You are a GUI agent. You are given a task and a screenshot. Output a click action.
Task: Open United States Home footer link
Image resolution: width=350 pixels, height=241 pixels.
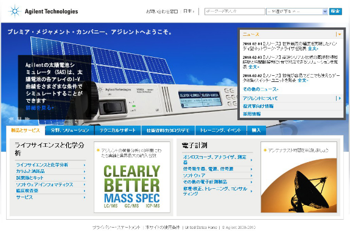coord(201,228)
